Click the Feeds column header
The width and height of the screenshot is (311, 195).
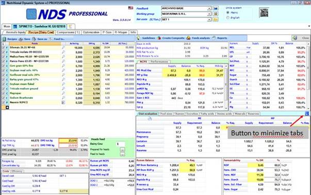tap(35, 44)
